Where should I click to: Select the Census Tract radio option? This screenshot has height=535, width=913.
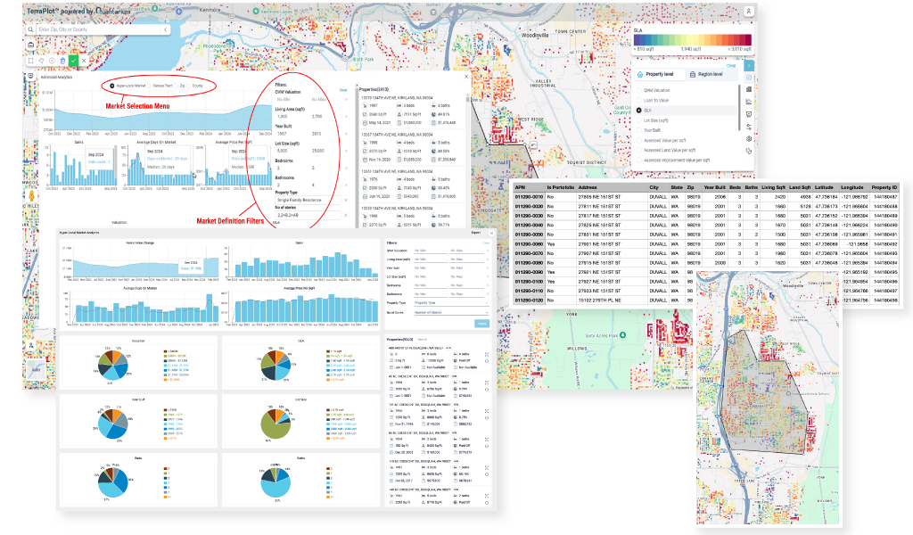tap(149, 86)
